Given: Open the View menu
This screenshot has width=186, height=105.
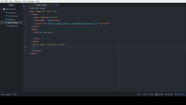Looking at the screenshot, I should coord(11,1).
